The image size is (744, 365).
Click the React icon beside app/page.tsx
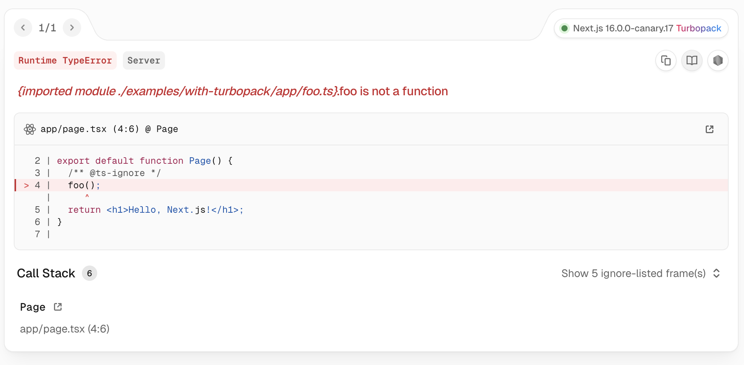tap(30, 129)
